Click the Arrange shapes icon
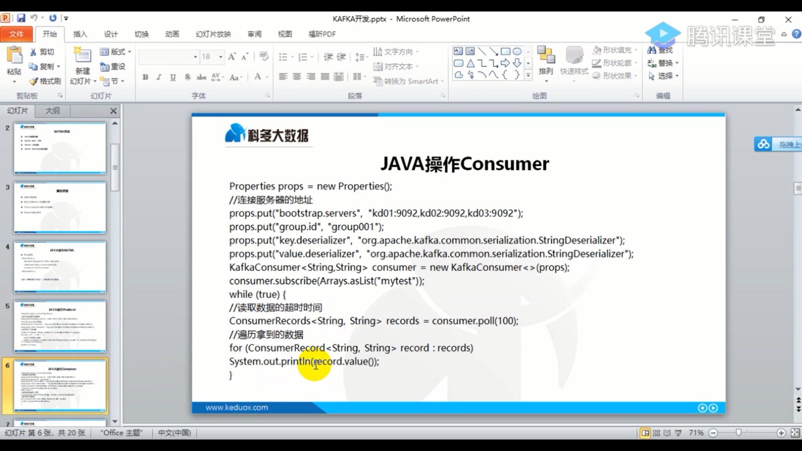This screenshot has height=451, width=802. [546, 55]
